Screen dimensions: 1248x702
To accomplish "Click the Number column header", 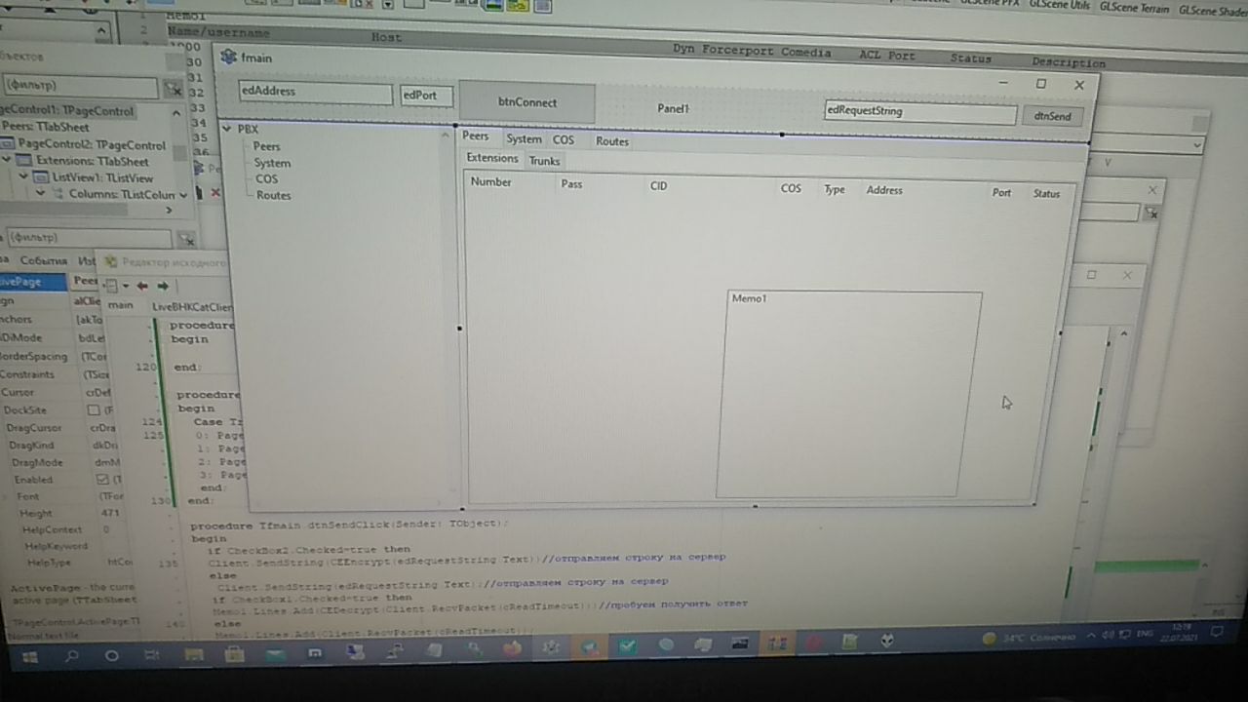I will (490, 182).
